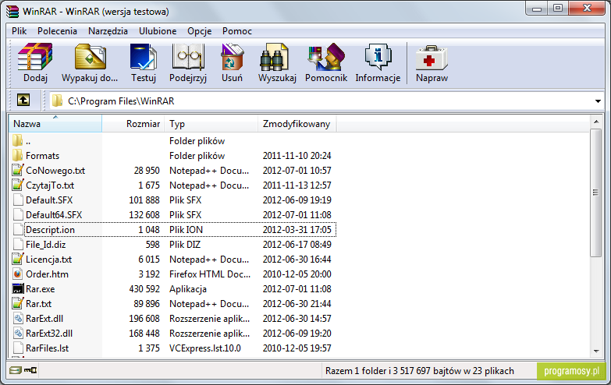Click the Wypakuj do... extract icon
Screen dimensions: 611x385
point(90,57)
